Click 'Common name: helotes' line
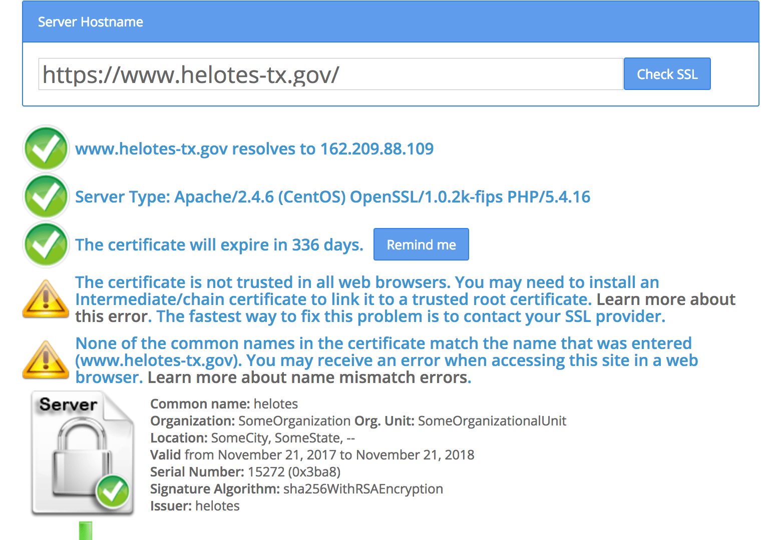The width and height of the screenshot is (777, 540). [224, 404]
